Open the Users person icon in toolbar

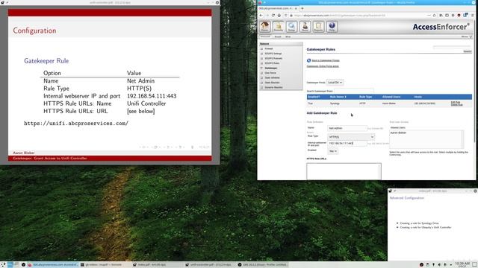pos(305,27)
